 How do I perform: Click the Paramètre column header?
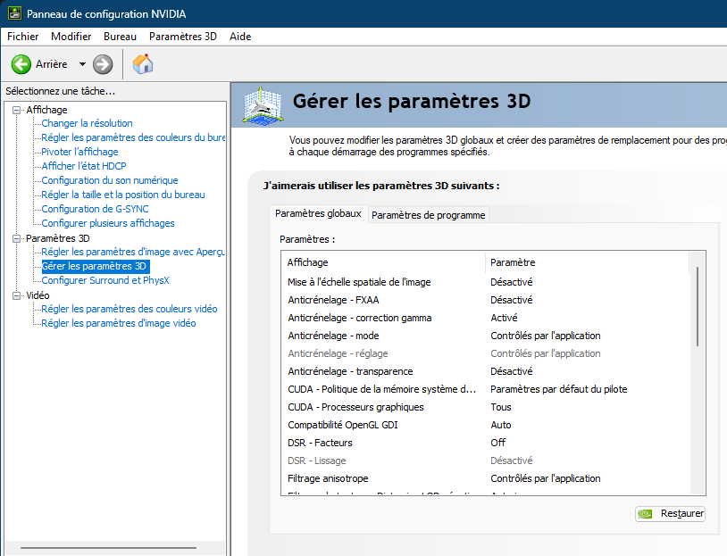coord(513,262)
